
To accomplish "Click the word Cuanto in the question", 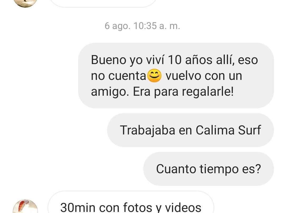I will [x=176, y=169].
